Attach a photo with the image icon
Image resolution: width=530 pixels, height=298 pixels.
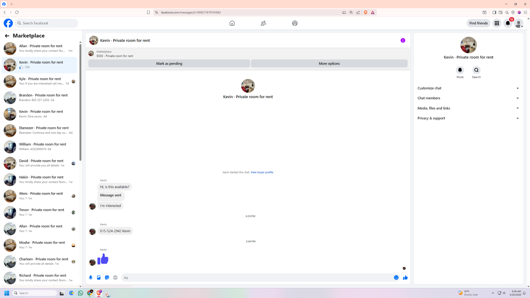[x=99, y=278]
